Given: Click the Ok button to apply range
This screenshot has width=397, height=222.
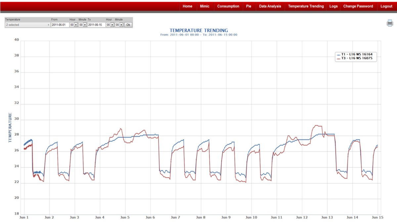Looking at the screenshot, I should pos(128,25).
